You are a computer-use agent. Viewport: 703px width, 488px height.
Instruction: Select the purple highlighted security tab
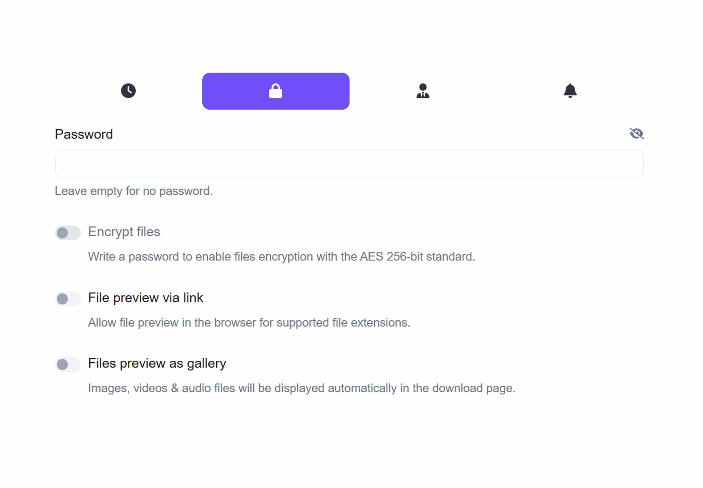click(x=276, y=91)
